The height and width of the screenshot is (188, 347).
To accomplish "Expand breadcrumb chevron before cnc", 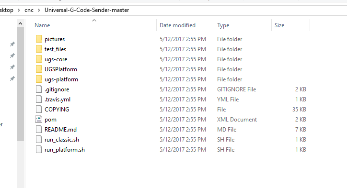I will coord(19,10).
